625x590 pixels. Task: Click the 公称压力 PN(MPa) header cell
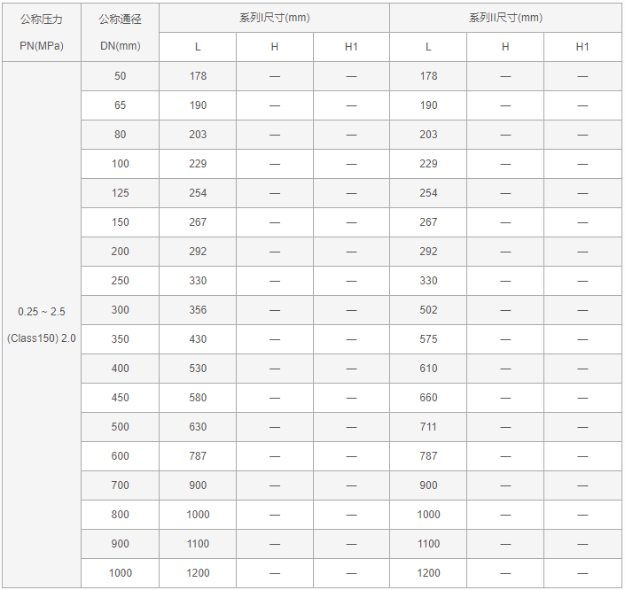point(42,33)
